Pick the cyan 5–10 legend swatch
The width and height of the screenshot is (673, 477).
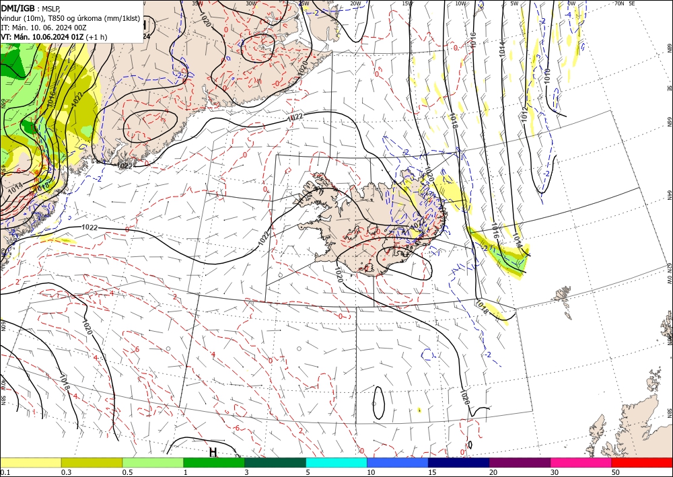point(336,462)
